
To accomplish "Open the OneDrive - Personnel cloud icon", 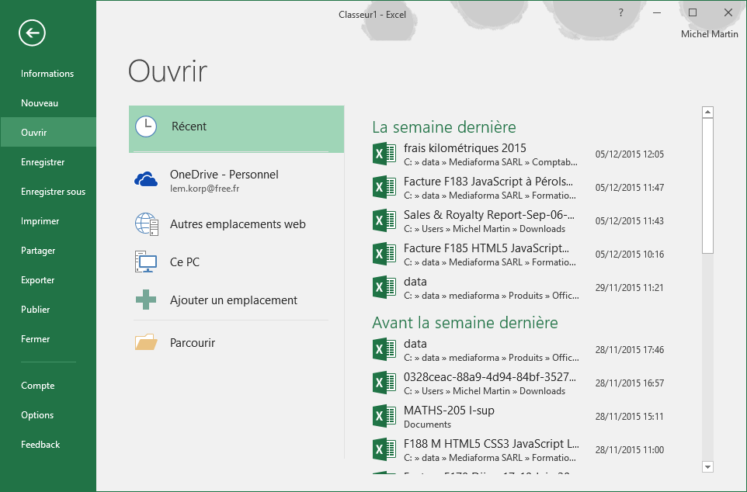I will pos(146,180).
